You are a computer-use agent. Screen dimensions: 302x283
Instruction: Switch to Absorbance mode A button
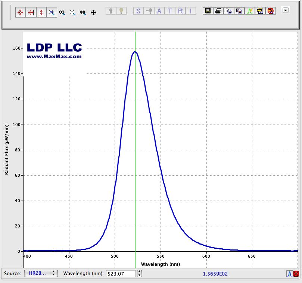159,11
